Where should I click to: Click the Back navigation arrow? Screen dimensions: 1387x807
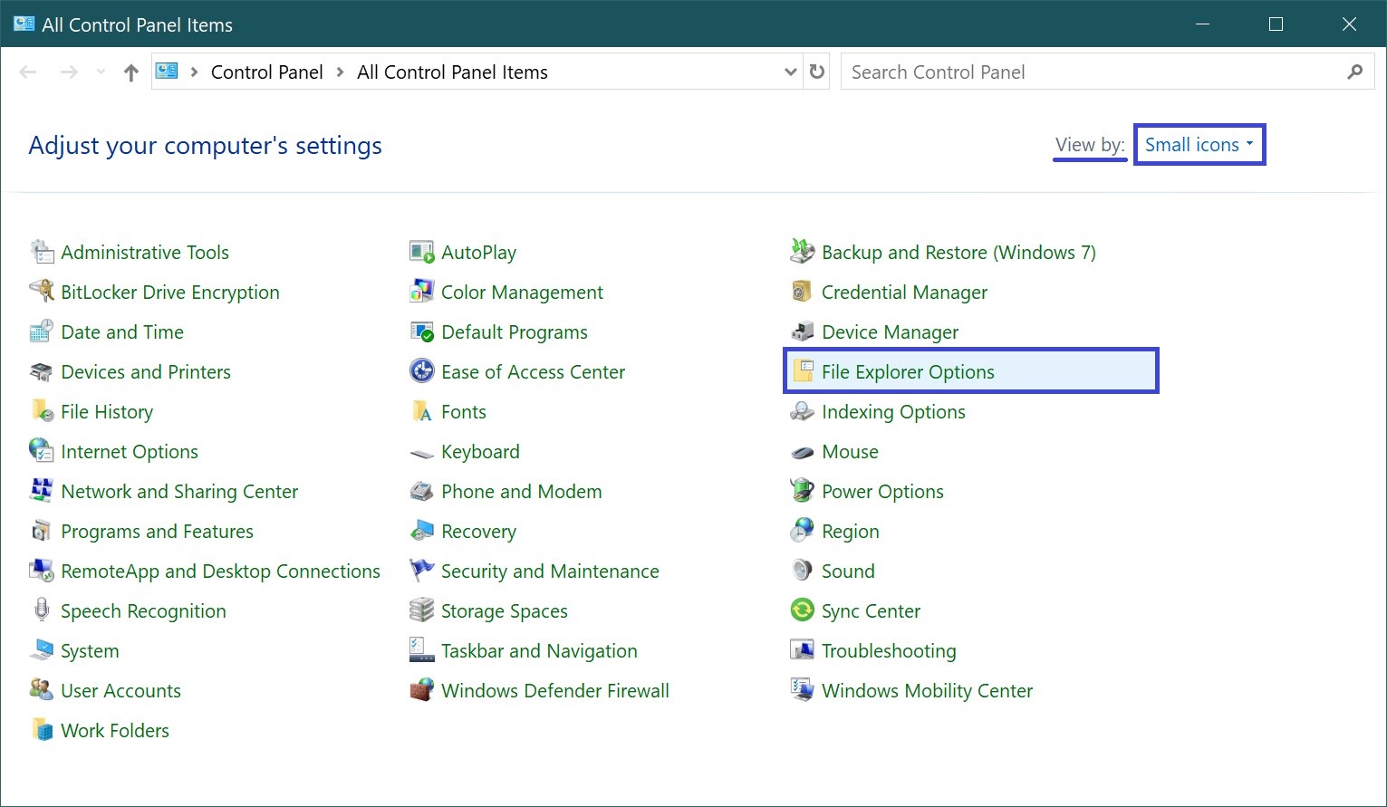pyautogui.click(x=28, y=72)
